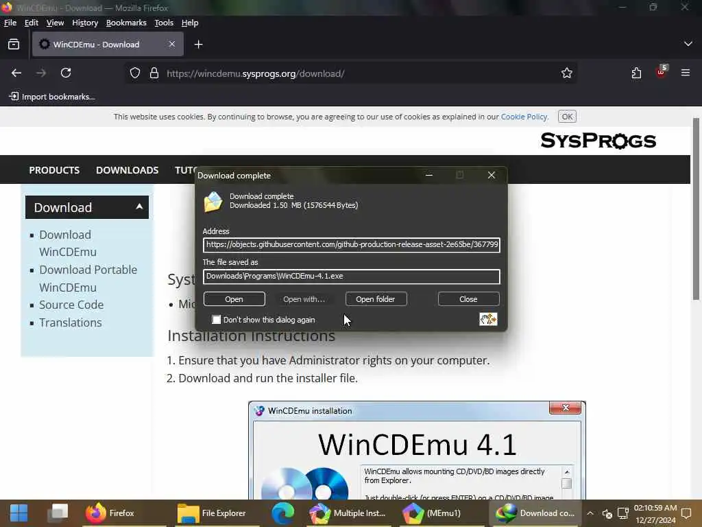Click the red extension icon with badge 5
The height and width of the screenshot is (527, 702).
click(x=661, y=71)
